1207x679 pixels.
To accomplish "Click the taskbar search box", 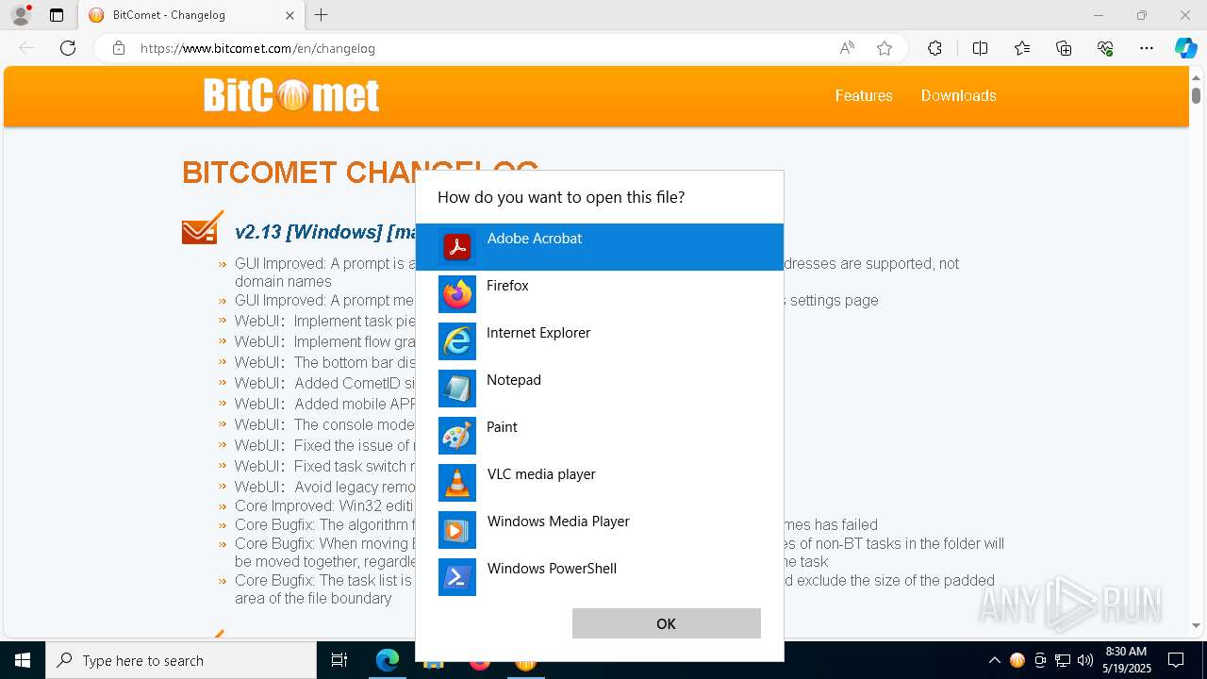I will point(181,660).
